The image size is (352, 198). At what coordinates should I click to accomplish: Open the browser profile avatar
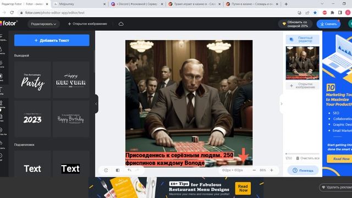tap(348, 13)
